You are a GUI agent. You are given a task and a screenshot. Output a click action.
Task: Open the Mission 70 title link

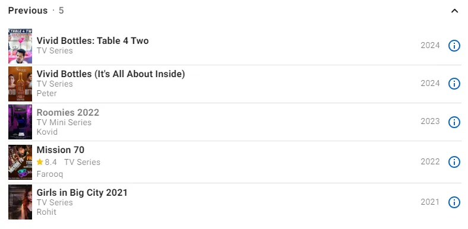[61, 150]
